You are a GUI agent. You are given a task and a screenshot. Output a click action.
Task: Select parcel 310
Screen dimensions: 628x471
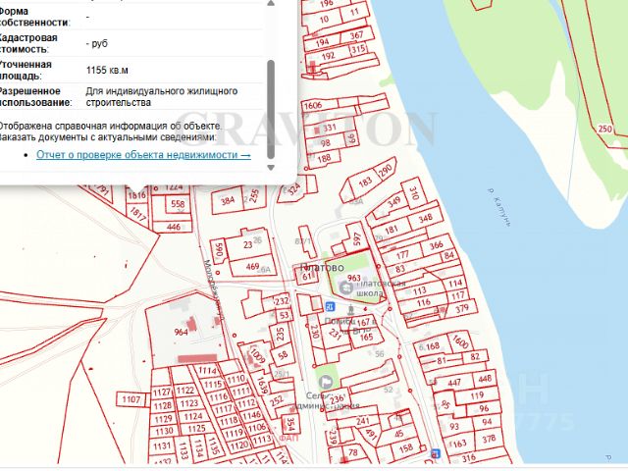click(414, 193)
